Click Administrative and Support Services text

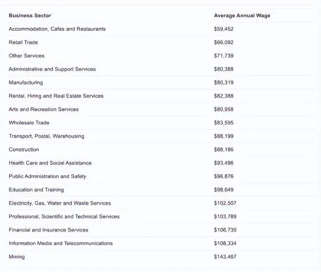(52, 69)
